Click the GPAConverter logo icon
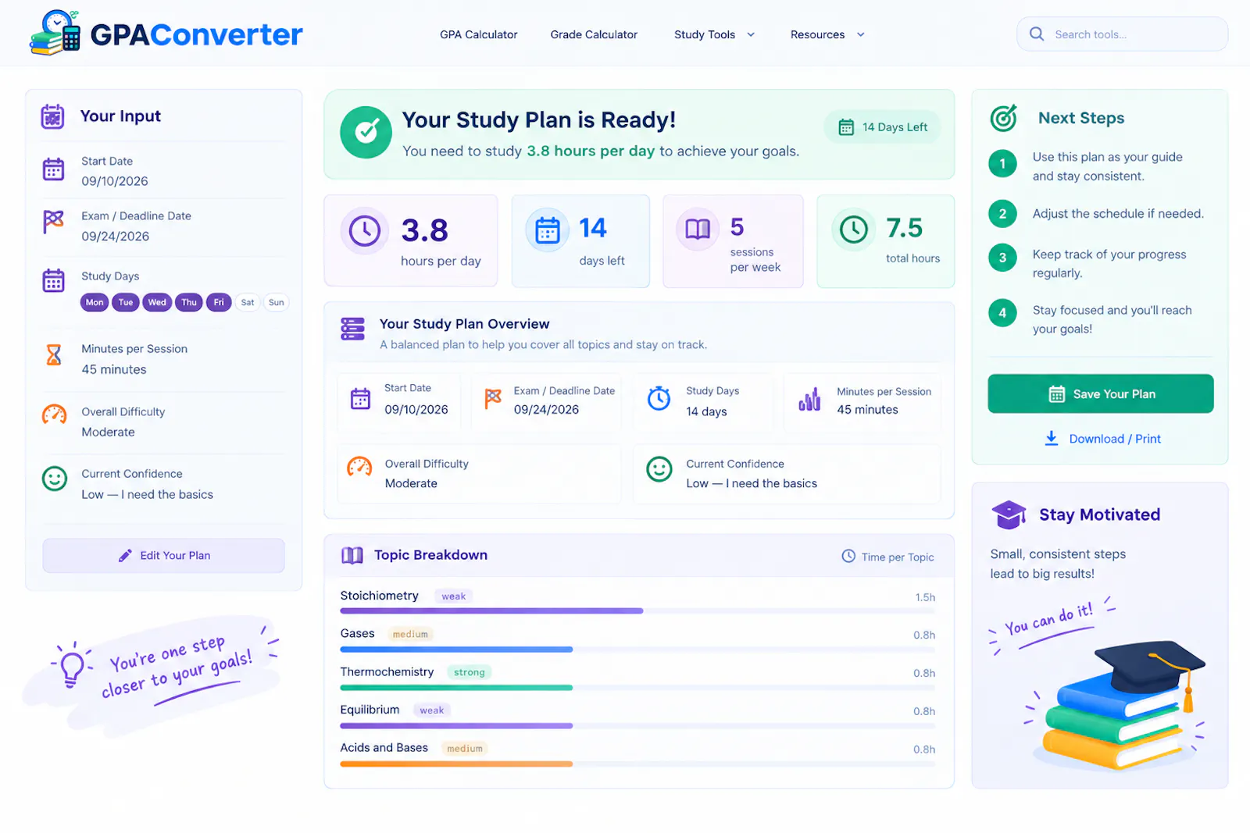The height and width of the screenshot is (833, 1250). 55,33
